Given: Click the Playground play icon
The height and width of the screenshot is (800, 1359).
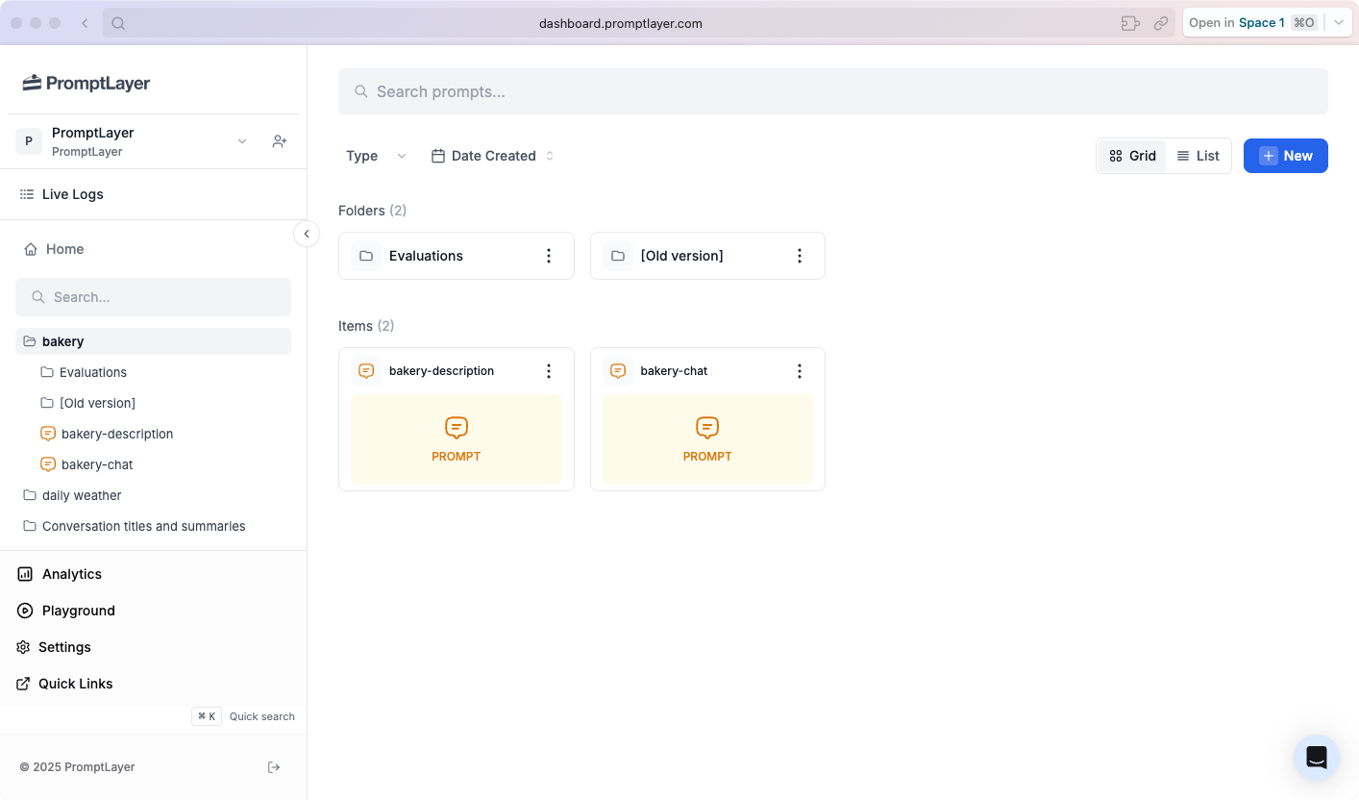Looking at the screenshot, I should coord(25,611).
